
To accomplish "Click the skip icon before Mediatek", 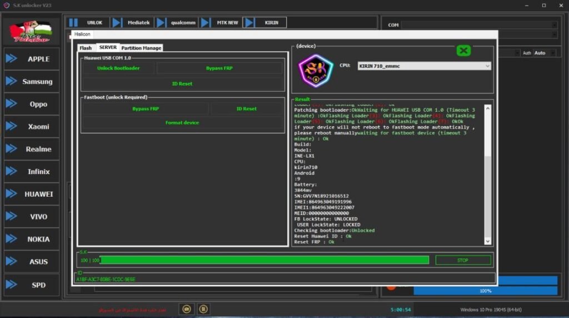I will click(117, 22).
